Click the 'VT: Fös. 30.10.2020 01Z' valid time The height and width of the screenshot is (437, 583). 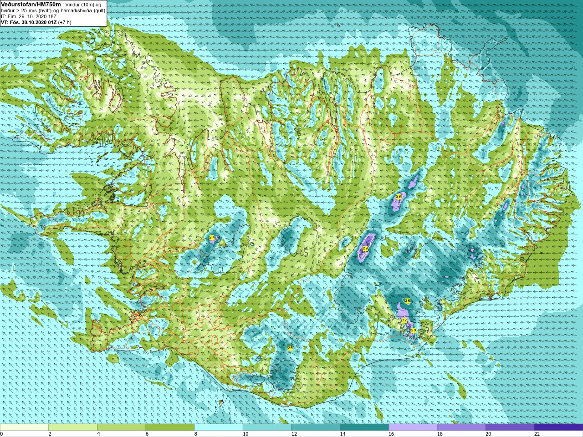click(x=29, y=22)
